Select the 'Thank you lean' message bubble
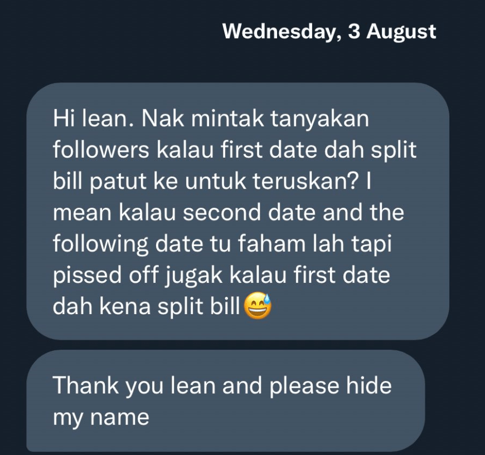 tap(225, 401)
